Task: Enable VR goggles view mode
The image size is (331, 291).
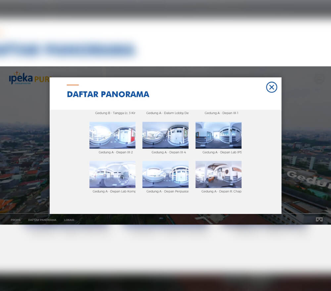Action: (x=319, y=220)
